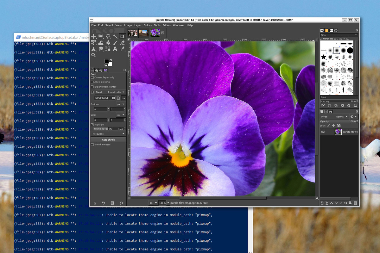Choose the Text tool
The width and height of the screenshot is (380, 253).
115,49
